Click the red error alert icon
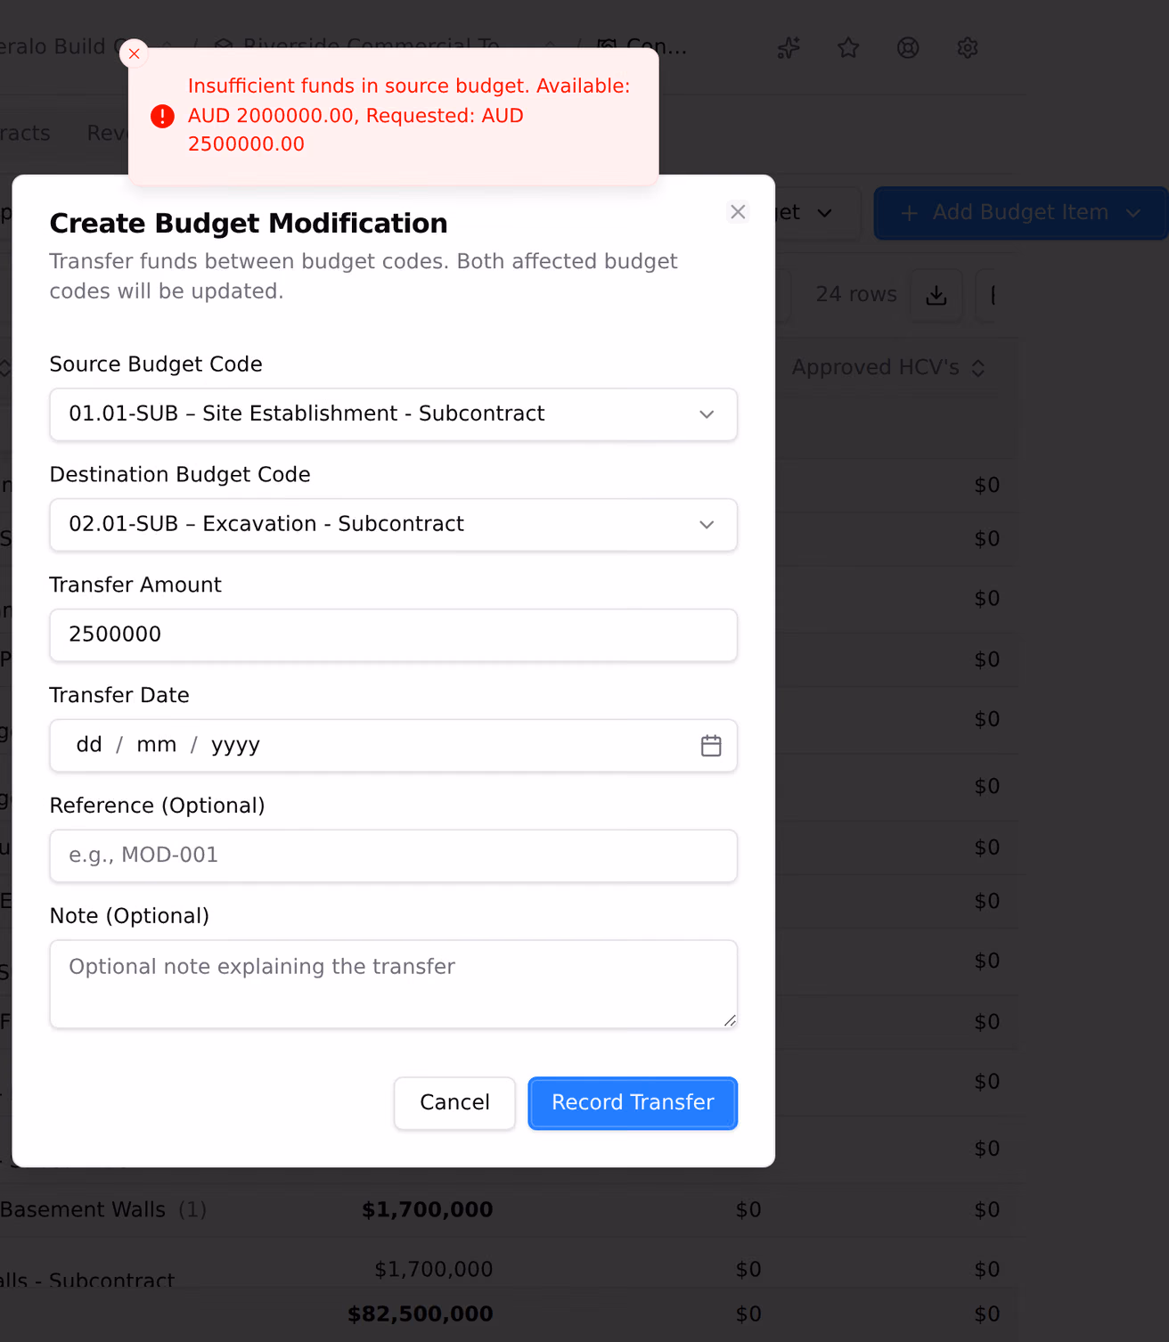1169x1342 pixels. pyautogui.click(x=162, y=116)
